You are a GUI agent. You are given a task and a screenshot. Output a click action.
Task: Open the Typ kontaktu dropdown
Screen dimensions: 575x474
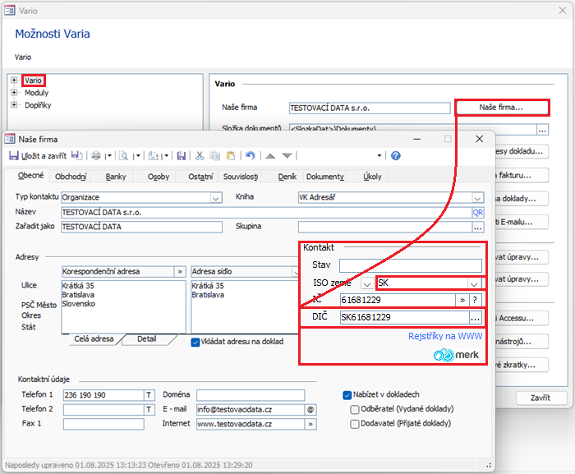(x=216, y=198)
